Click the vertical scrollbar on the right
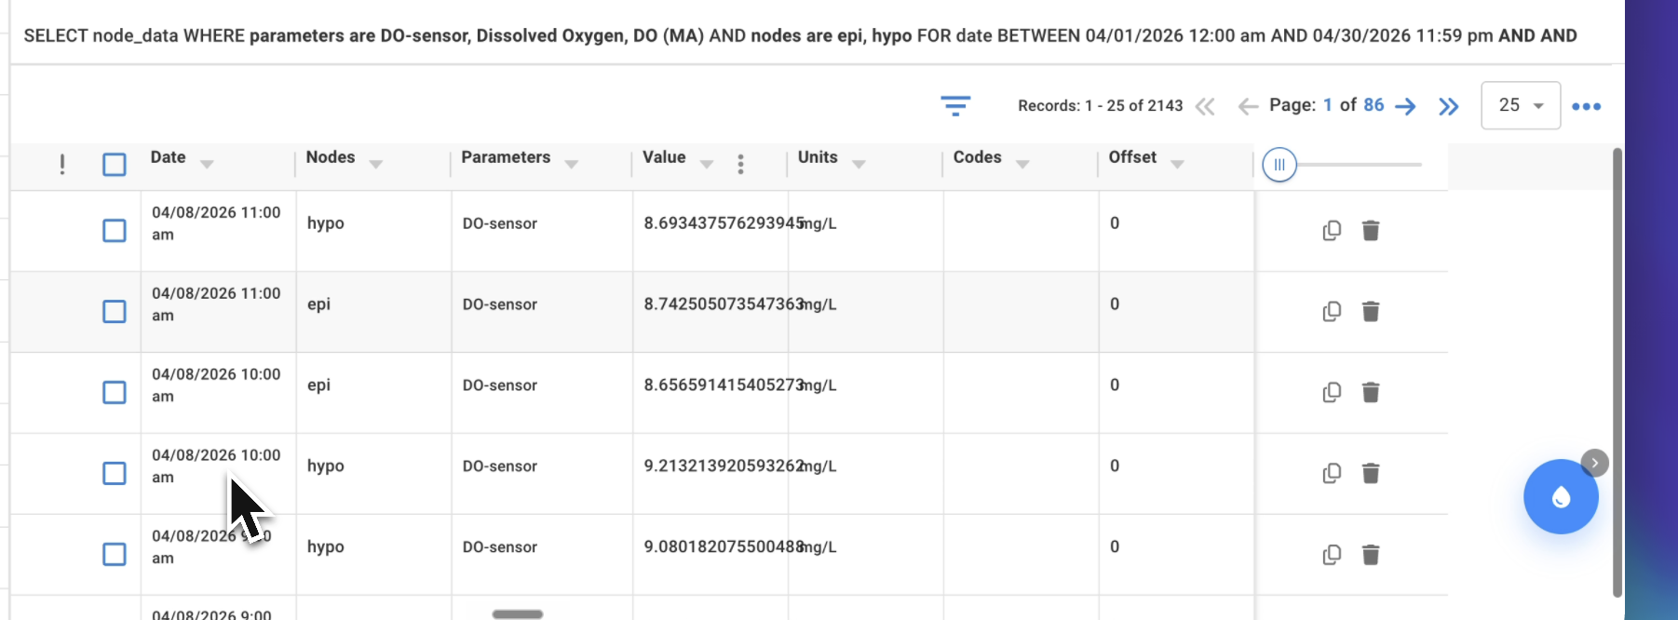 (1617, 372)
